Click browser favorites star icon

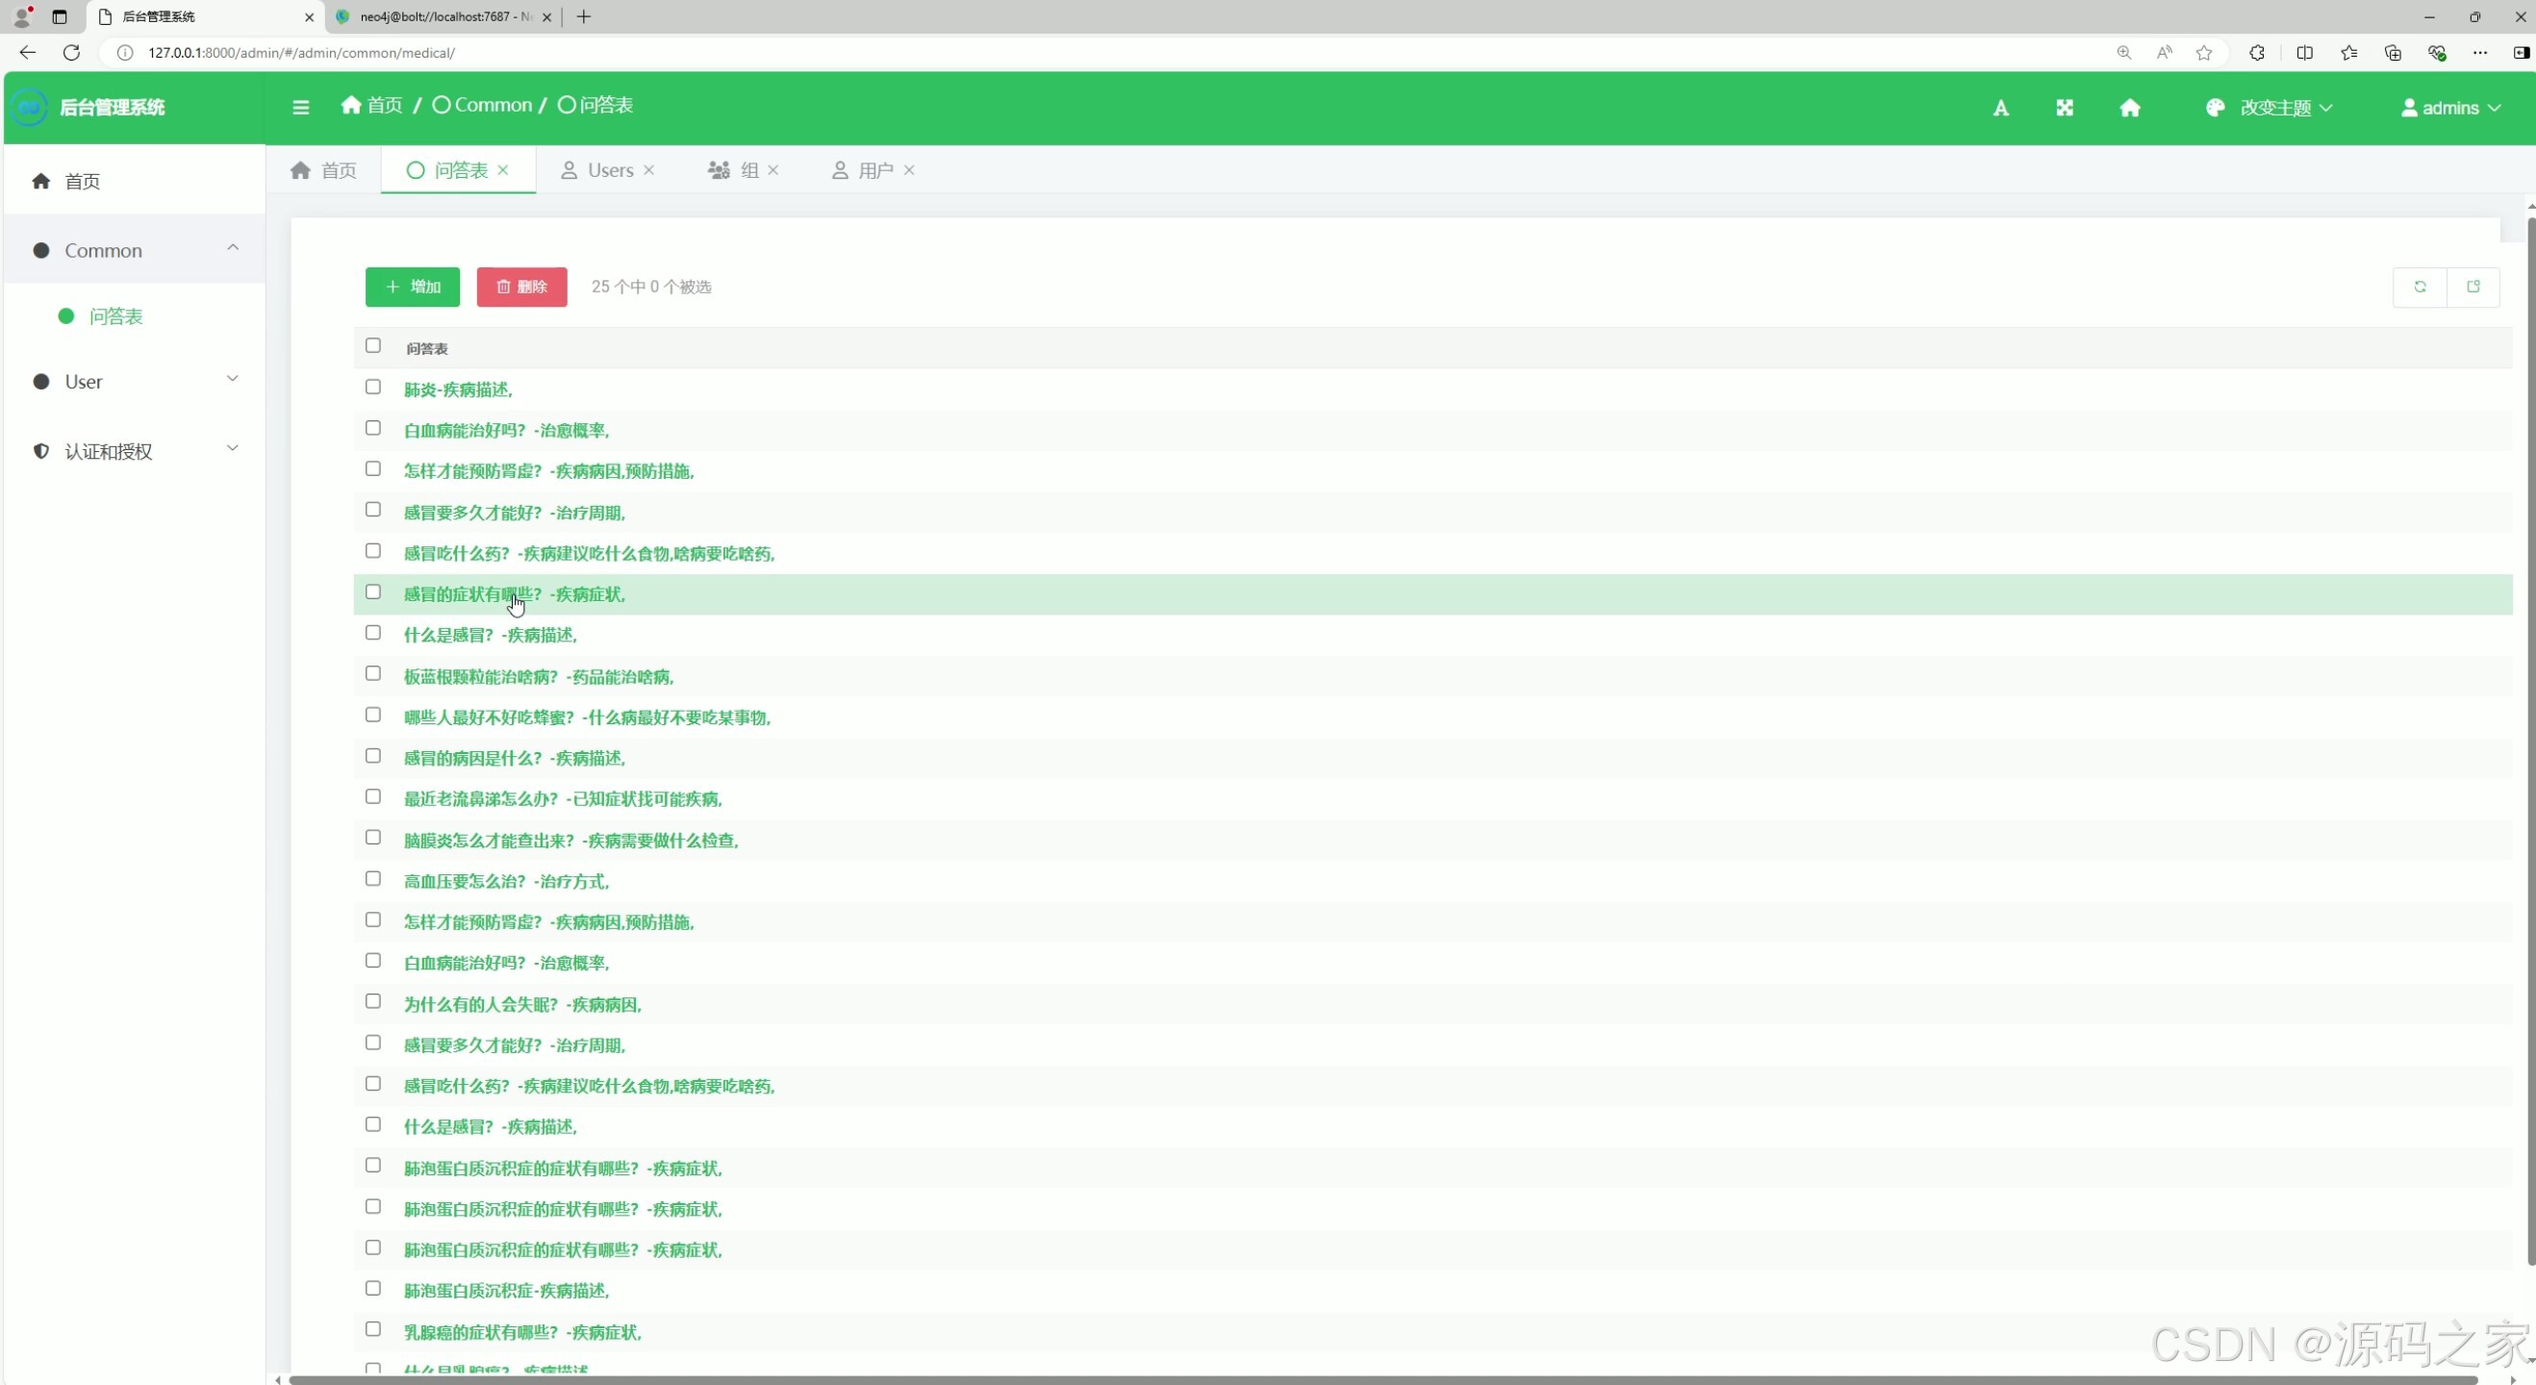point(2204,53)
